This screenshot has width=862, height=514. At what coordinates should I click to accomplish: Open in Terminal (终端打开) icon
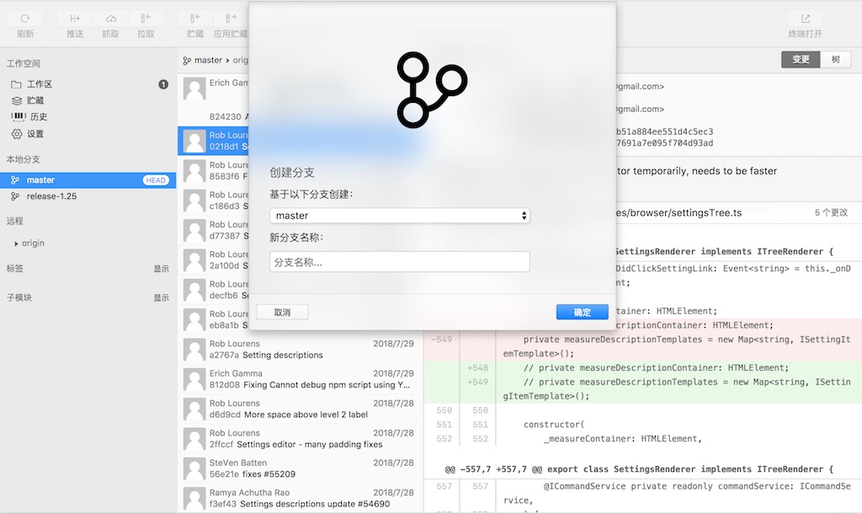coord(806,19)
